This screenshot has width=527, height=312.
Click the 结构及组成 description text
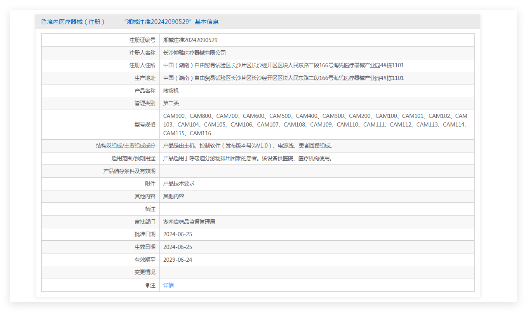pyautogui.click(x=248, y=145)
